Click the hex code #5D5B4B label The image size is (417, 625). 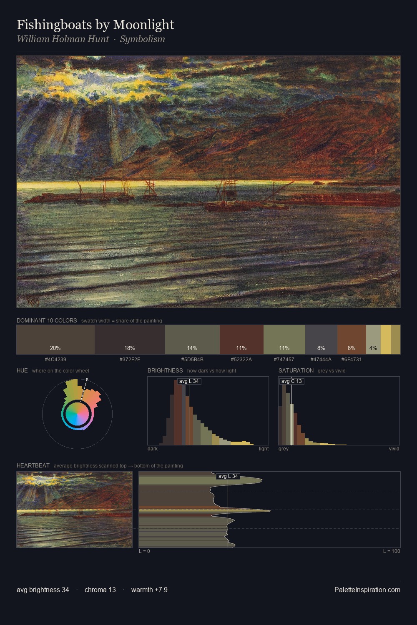pos(192,359)
